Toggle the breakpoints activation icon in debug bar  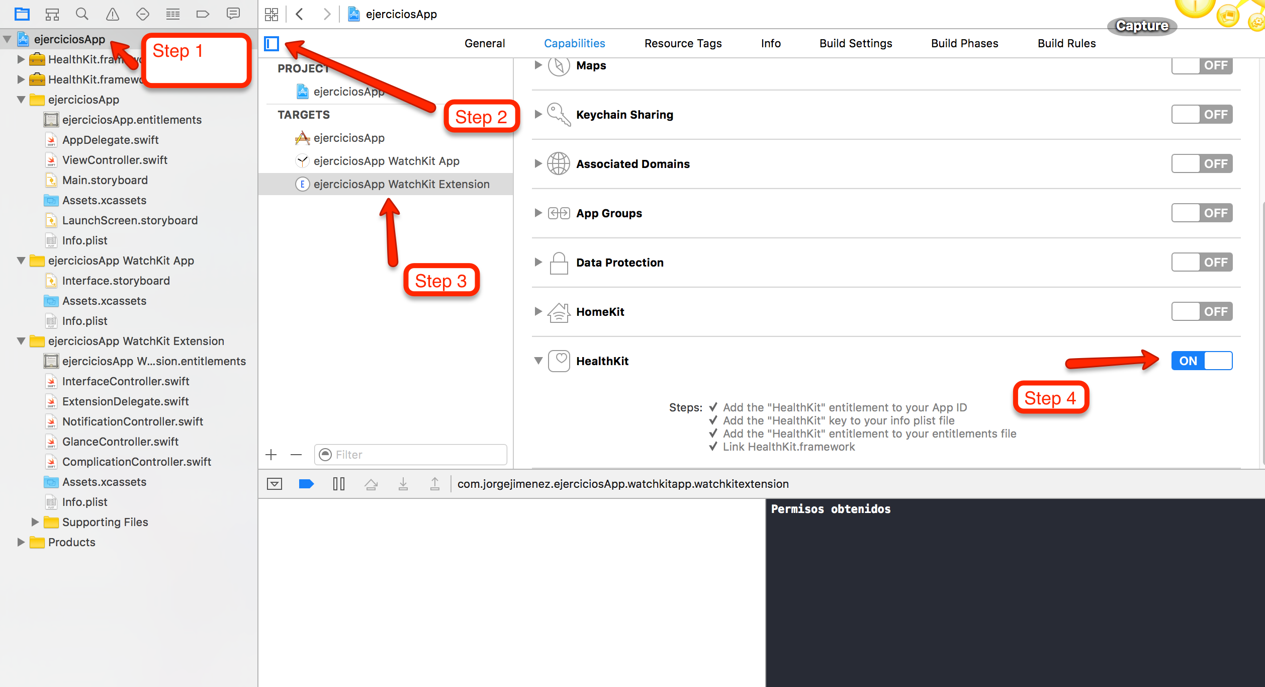[306, 484]
